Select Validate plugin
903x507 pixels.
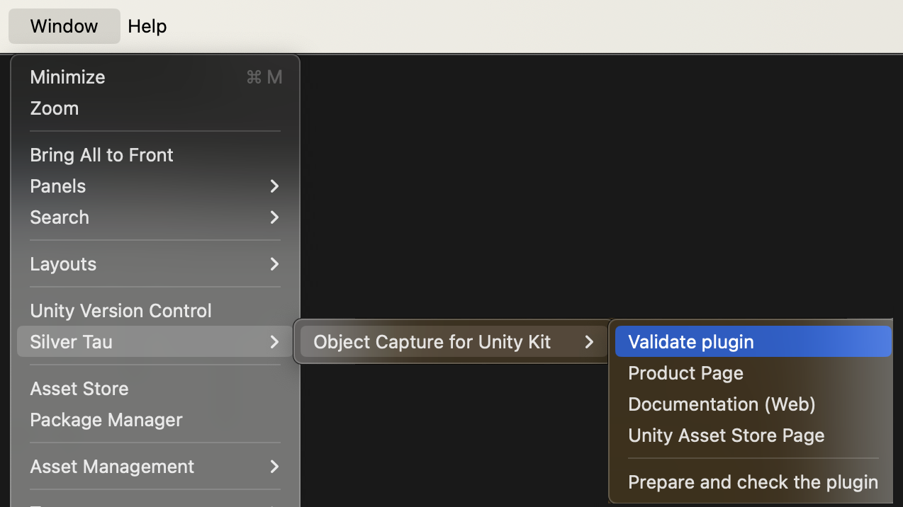[x=753, y=342]
